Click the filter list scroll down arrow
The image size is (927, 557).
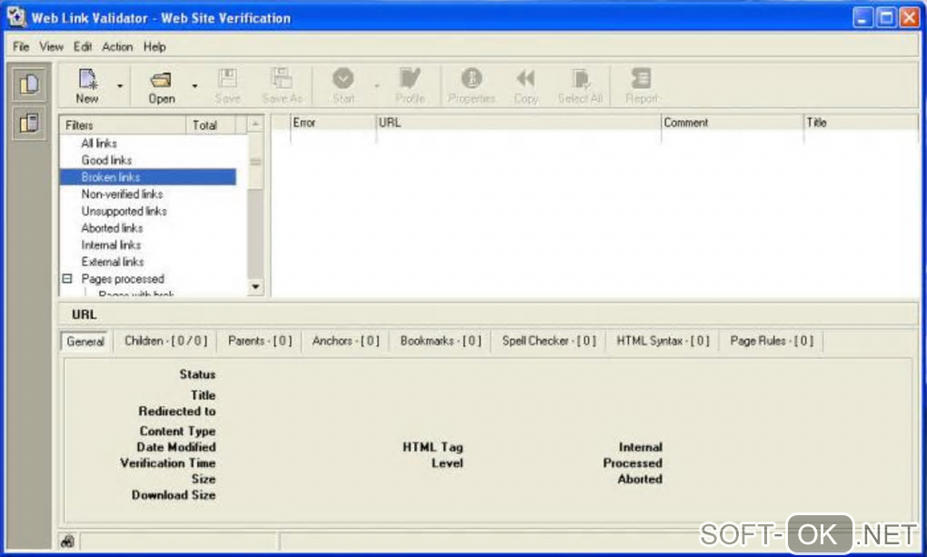[x=255, y=287]
